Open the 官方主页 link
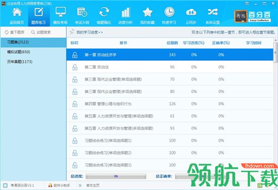This screenshot has height=190, width=278. pyautogui.click(x=93, y=185)
